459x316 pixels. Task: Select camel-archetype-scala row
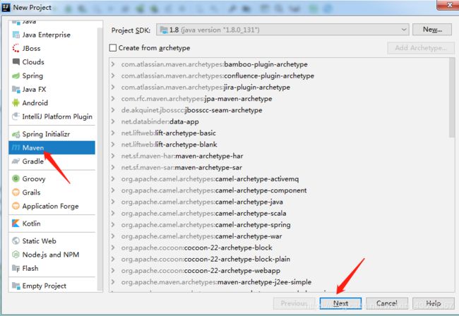[279, 213]
